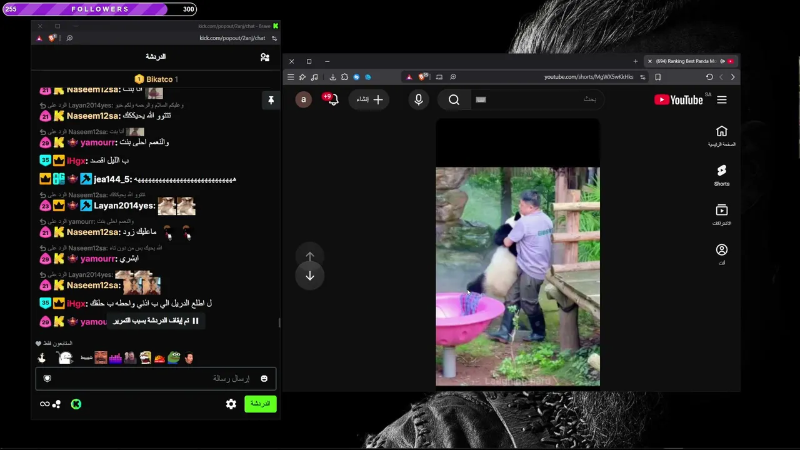Open Brave main menu in YouTube window
This screenshot has height=450, width=800.
(x=291, y=77)
